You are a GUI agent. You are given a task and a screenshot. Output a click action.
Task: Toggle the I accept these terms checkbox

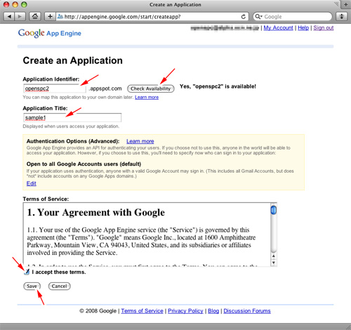tap(27, 272)
